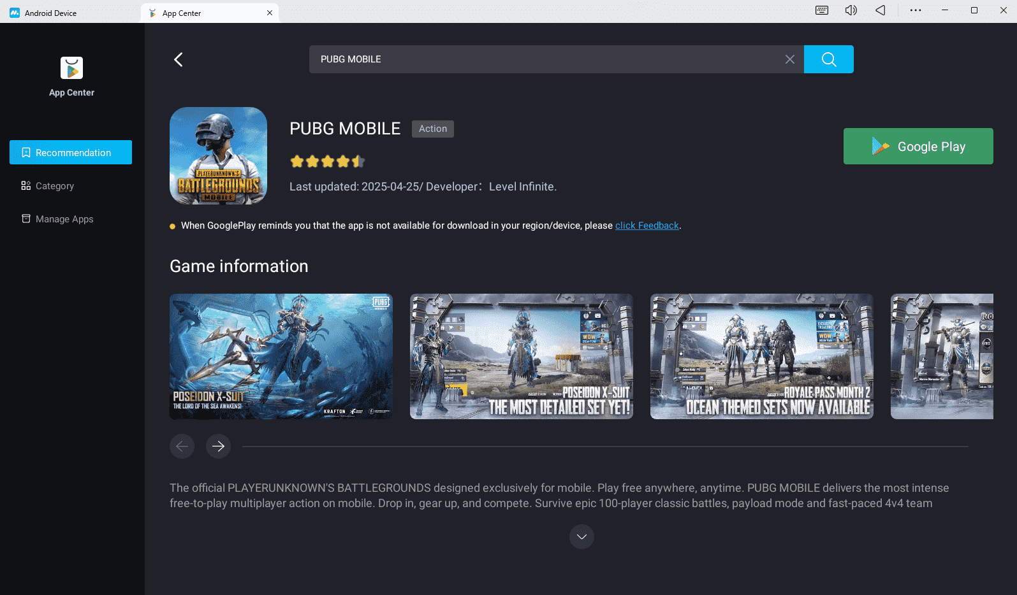
Task: Click the Last updated 2025-04-25 text
Action: tap(355, 187)
